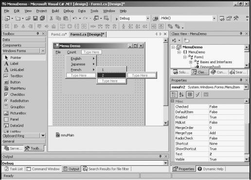Viewport: 251px width, 180px height.
Task: Click the Open File folder icon
Action: point(28,18)
